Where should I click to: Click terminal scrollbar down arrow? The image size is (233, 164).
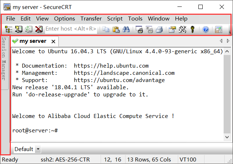coord(227,137)
